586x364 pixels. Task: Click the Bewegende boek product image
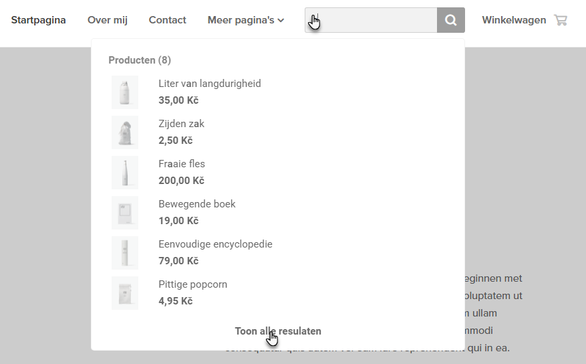(x=125, y=213)
